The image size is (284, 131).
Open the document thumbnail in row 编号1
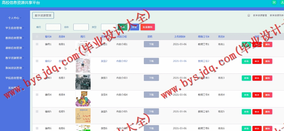[x=83, y=49]
